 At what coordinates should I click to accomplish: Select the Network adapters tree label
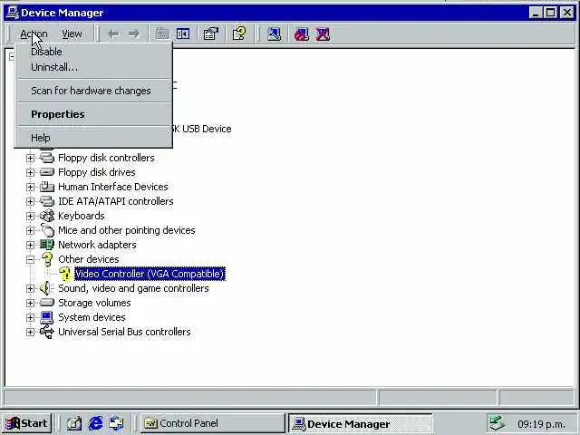[x=97, y=245]
